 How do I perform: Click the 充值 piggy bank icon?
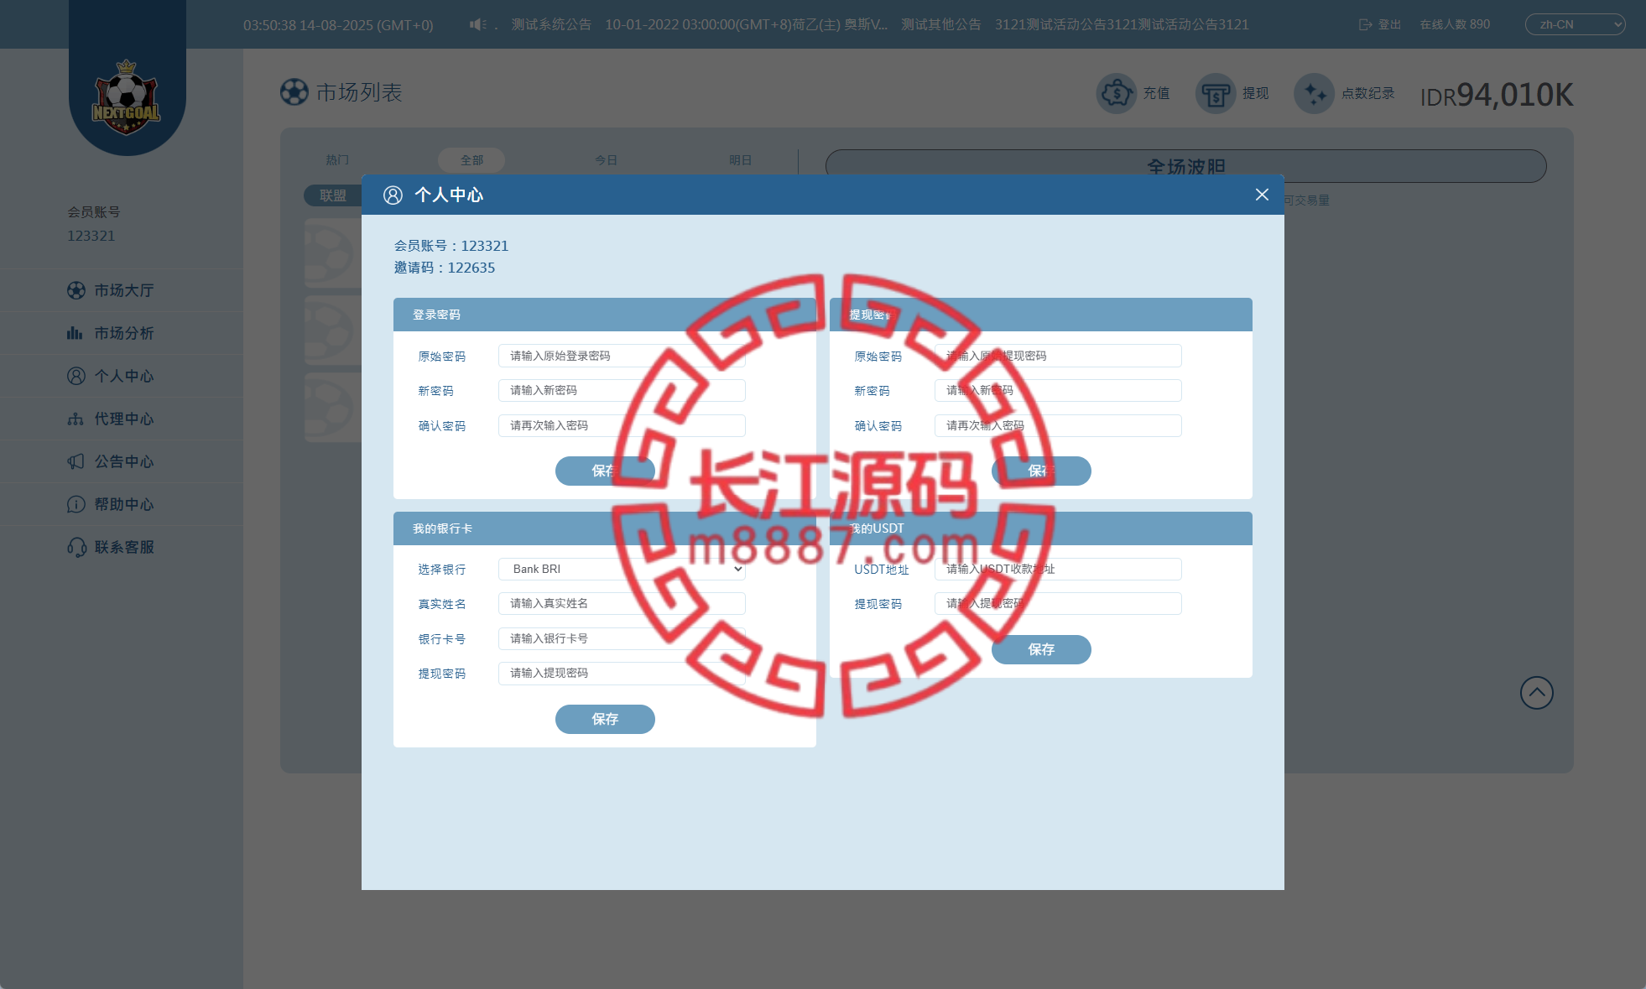tap(1117, 93)
